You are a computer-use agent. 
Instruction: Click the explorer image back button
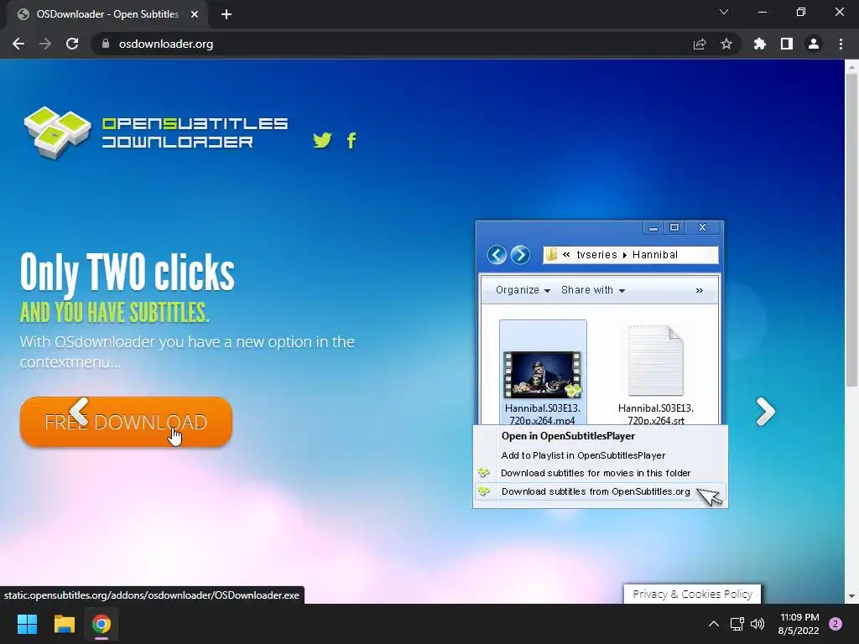pos(497,255)
